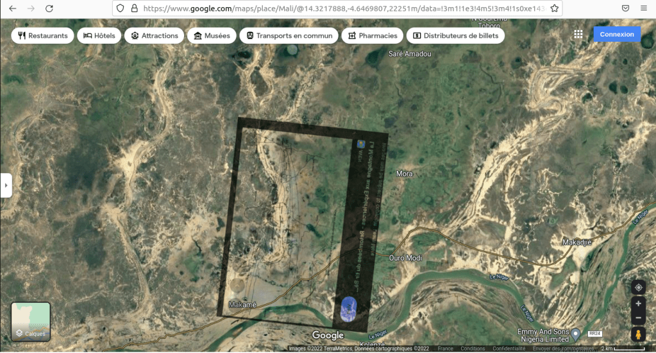Click the zoom out minus button
The width and height of the screenshot is (656, 353).
coord(638,318)
